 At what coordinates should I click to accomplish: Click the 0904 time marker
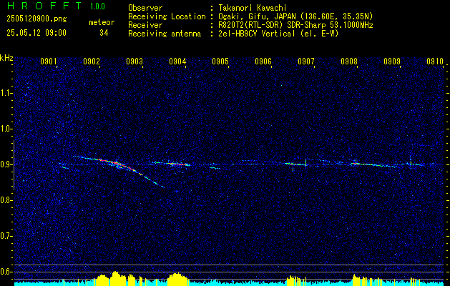point(177,61)
